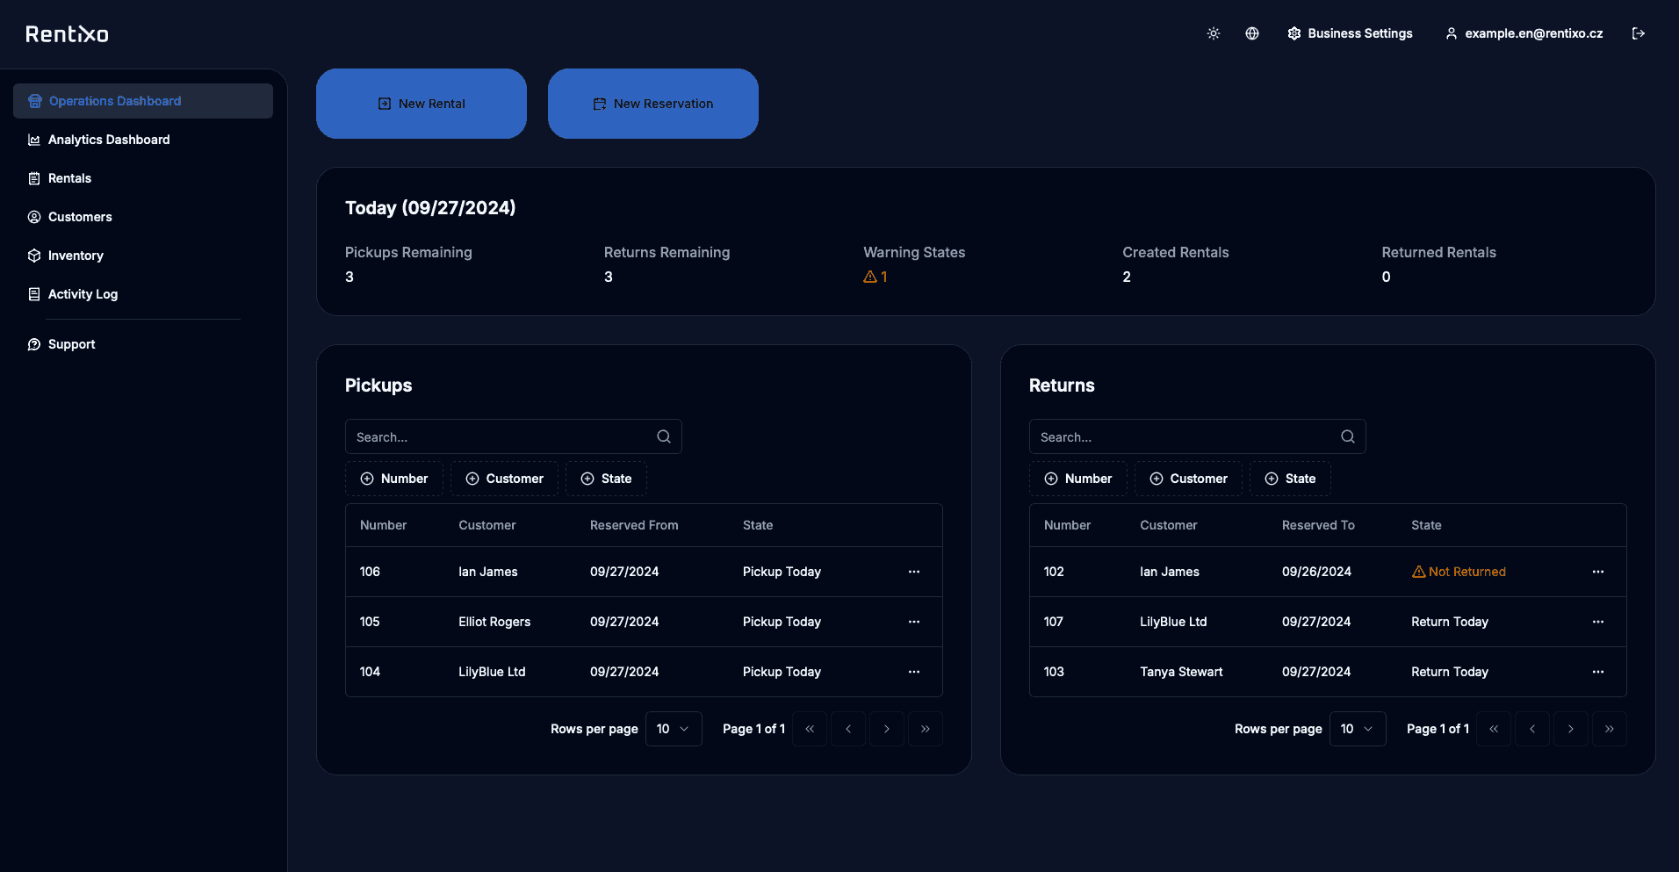Click the New Reservation button
The width and height of the screenshot is (1679, 872).
652,103
